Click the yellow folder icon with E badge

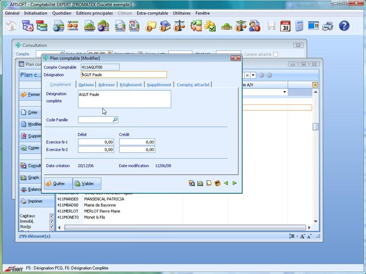(151, 26)
